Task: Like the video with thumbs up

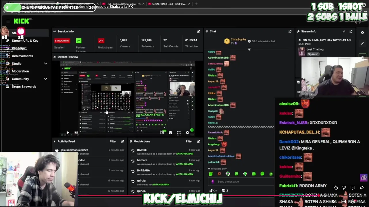Action: click(x=336, y=188)
